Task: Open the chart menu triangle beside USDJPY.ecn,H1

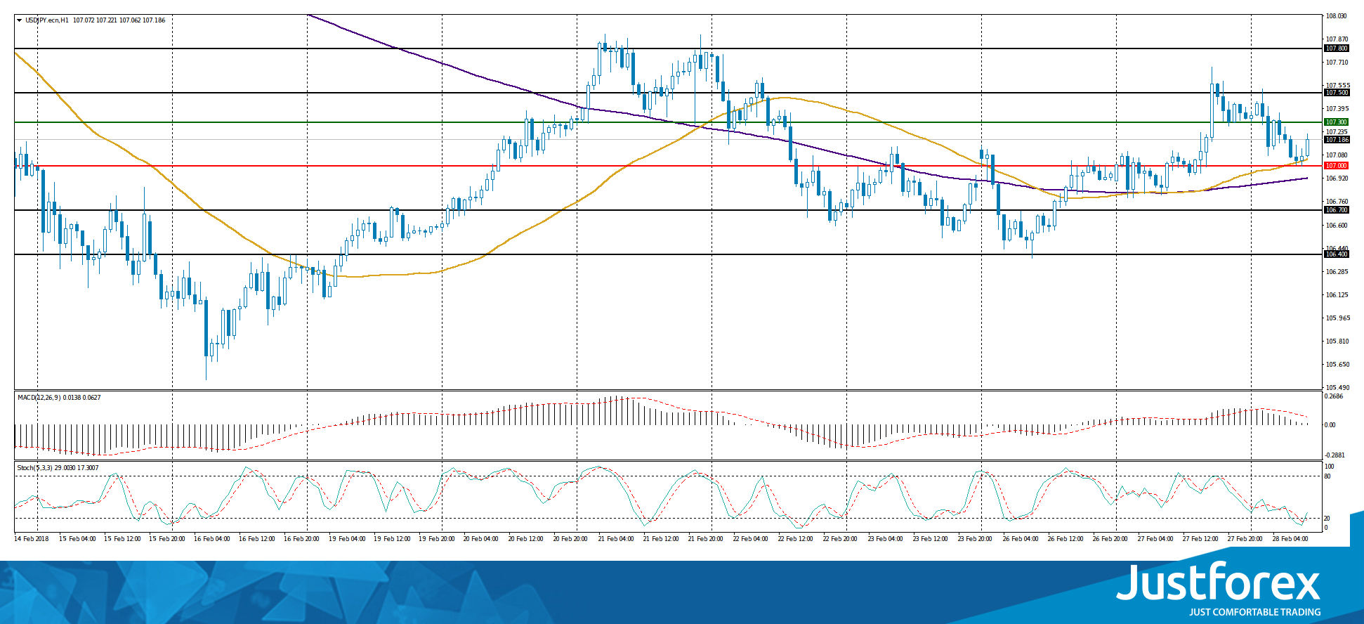Action: click(20, 20)
